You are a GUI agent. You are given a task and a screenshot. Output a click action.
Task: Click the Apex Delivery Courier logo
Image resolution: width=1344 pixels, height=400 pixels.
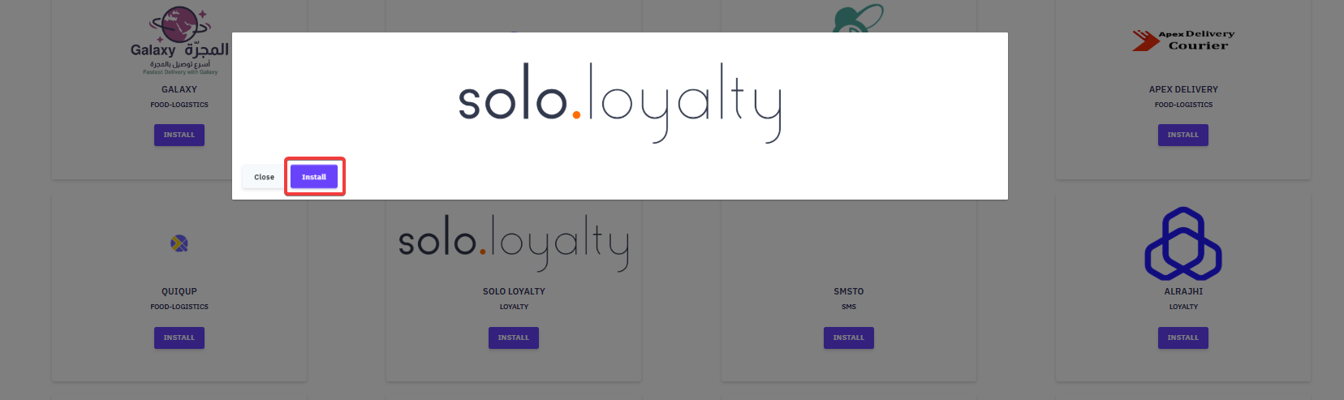tap(1183, 40)
